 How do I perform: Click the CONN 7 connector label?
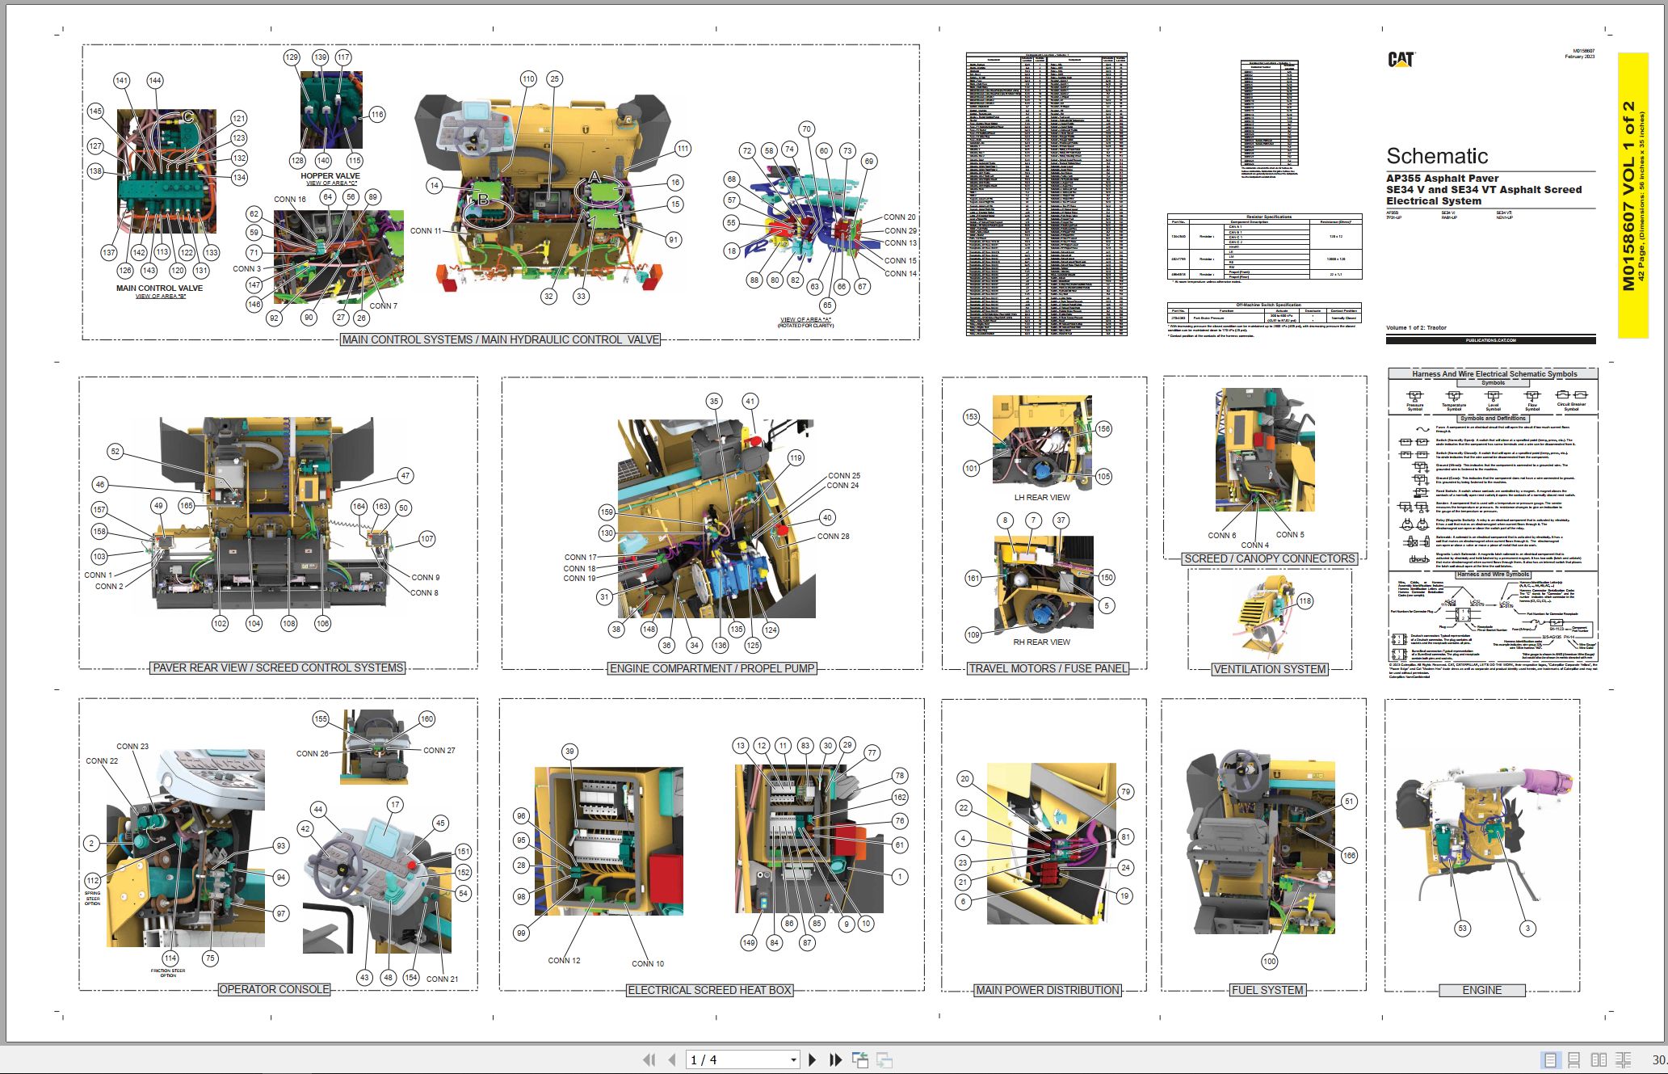[384, 305]
